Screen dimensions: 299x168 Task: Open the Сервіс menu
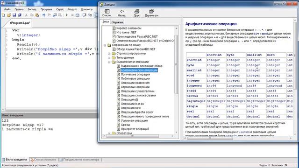coord(60,9)
